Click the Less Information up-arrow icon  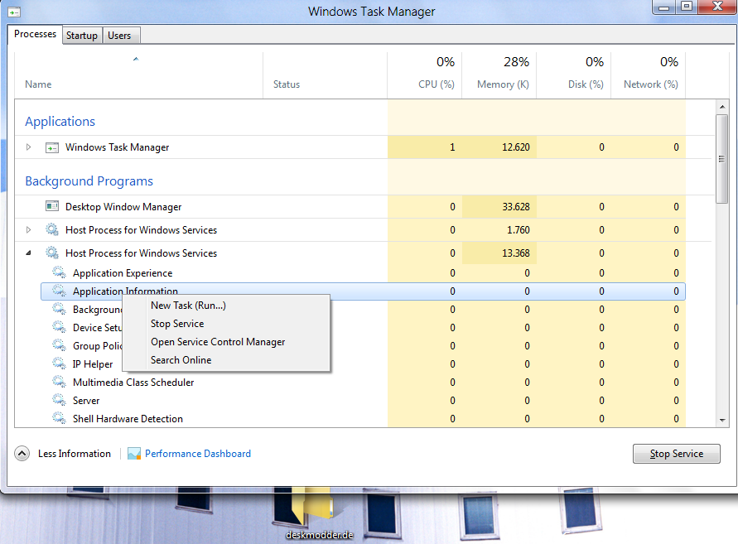pos(22,454)
